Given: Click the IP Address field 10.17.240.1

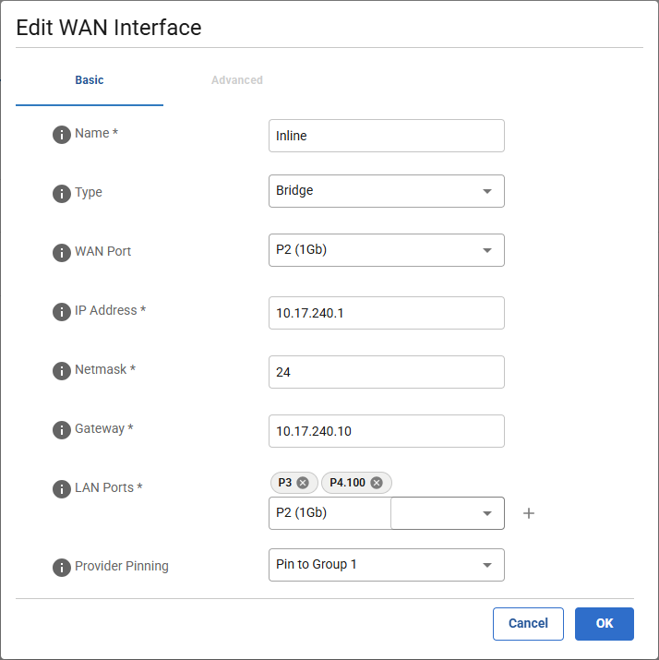Looking at the screenshot, I should 387,313.
